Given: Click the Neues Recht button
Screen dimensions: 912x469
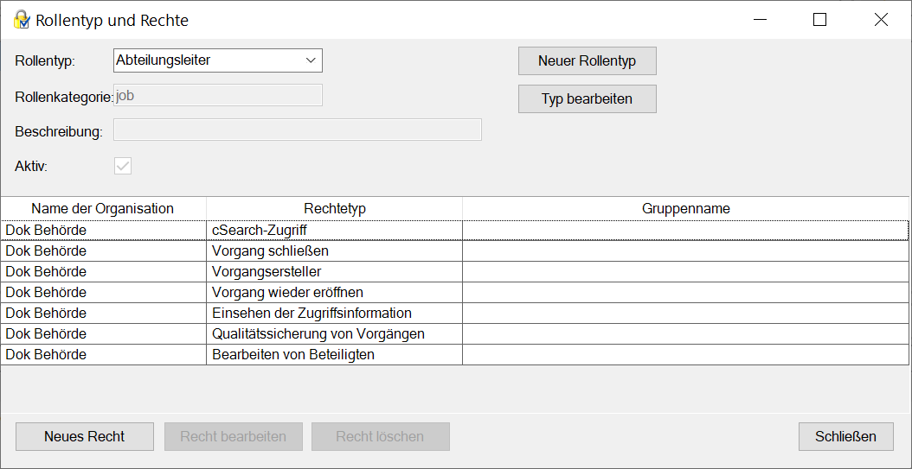Looking at the screenshot, I should click(x=85, y=436).
